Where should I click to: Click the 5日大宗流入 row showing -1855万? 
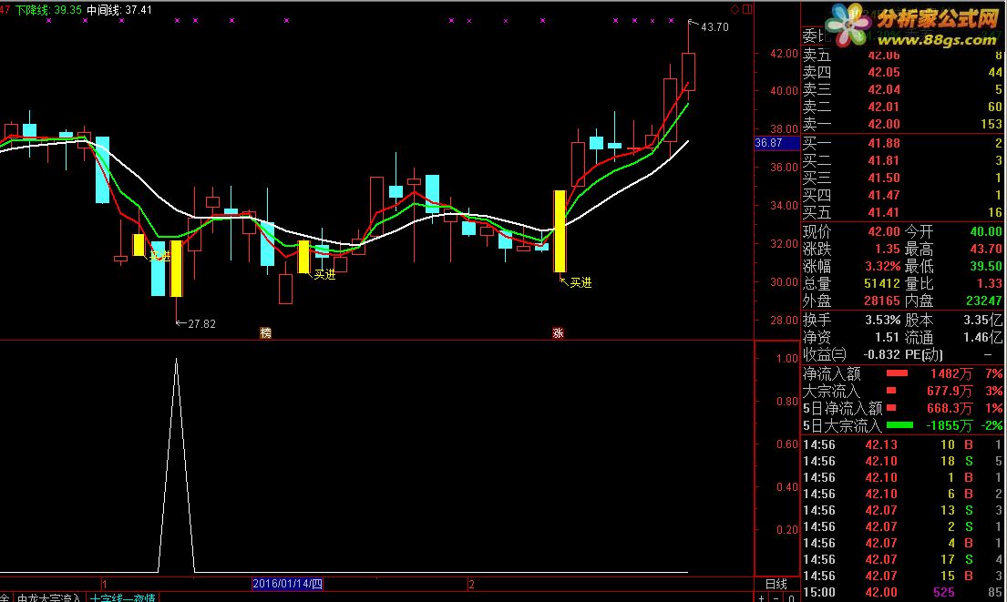[x=902, y=425]
